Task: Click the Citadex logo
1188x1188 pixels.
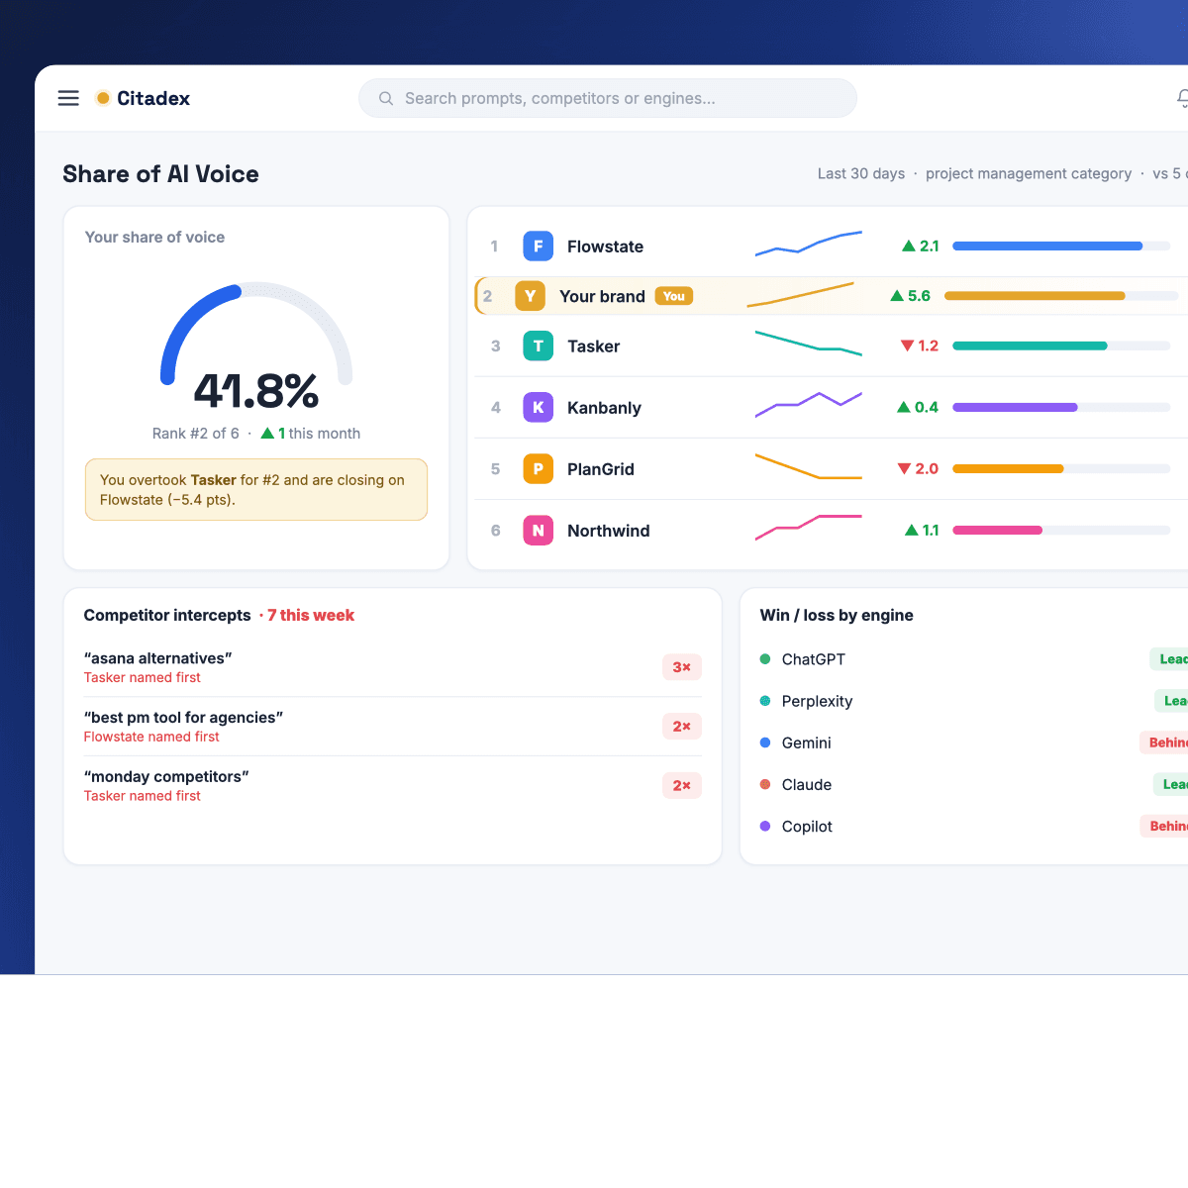Action: [x=143, y=98]
